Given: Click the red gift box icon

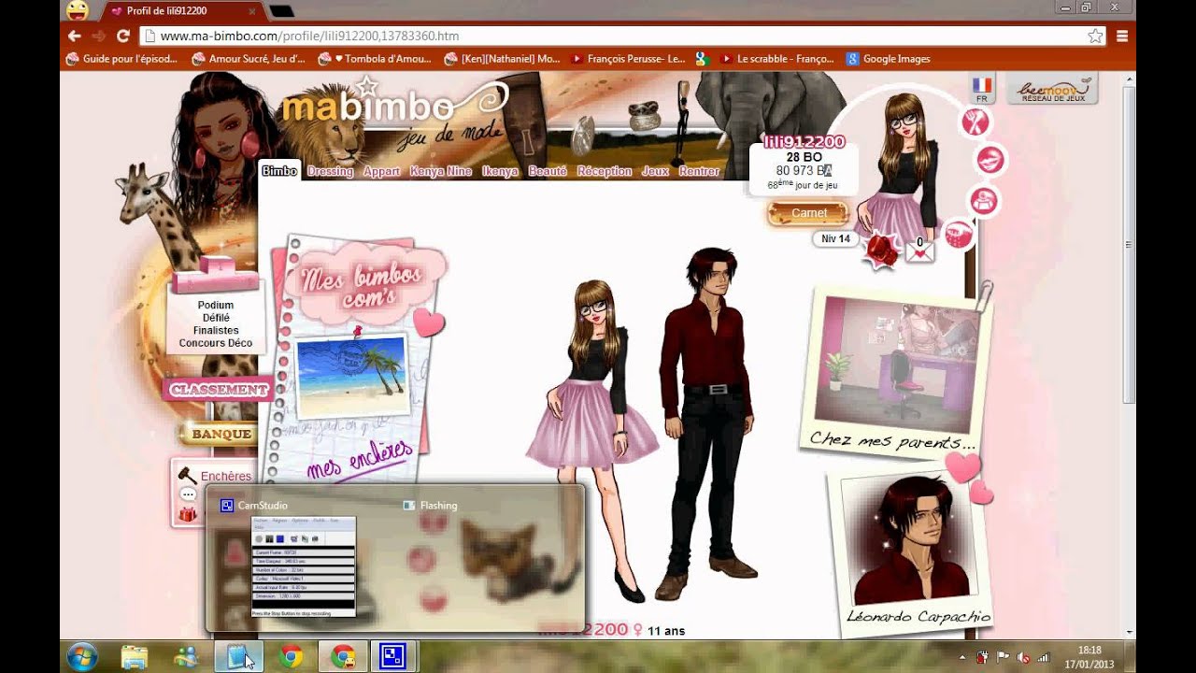Looking at the screenshot, I should click(188, 513).
